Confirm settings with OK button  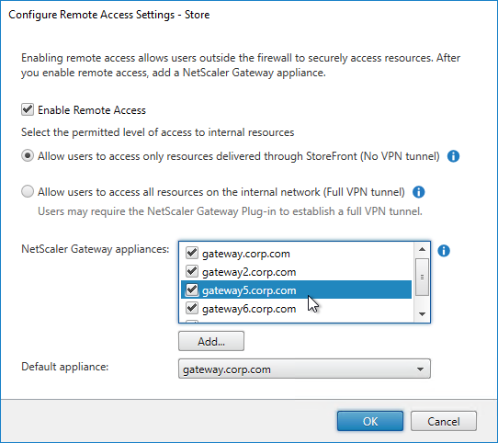click(370, 421)
